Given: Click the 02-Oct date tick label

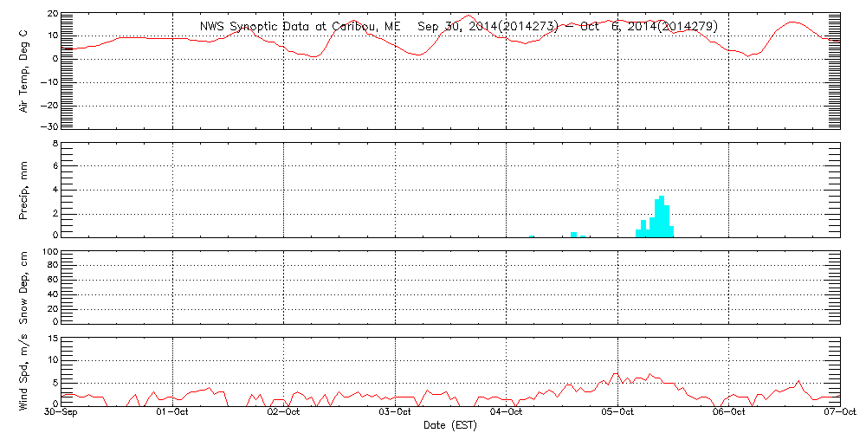Looking at the screenshot, I should point(284,413).
